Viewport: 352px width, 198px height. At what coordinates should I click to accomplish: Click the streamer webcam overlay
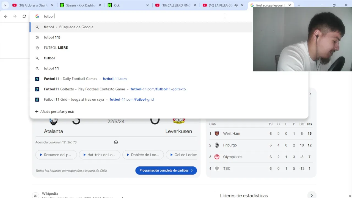(x=302, y=39)
